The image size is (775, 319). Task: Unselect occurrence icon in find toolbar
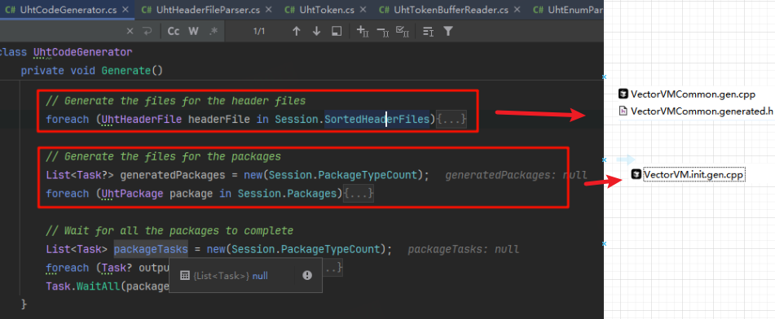pyautogui.click(x=383, y=31)
